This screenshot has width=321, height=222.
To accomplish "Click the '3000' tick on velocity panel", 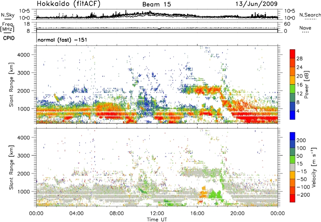I will (x=24, y=155).
